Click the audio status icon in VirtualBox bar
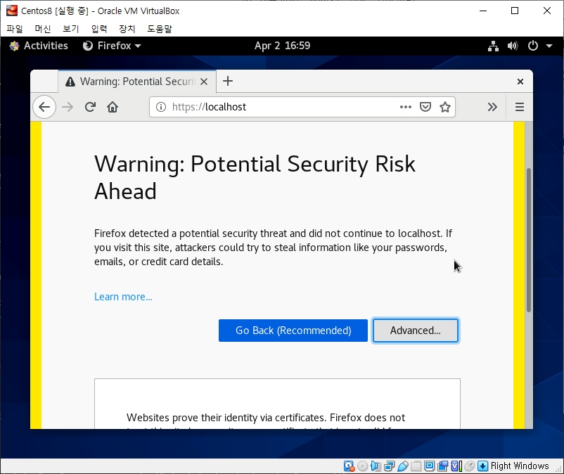 [x=376, y=466]
